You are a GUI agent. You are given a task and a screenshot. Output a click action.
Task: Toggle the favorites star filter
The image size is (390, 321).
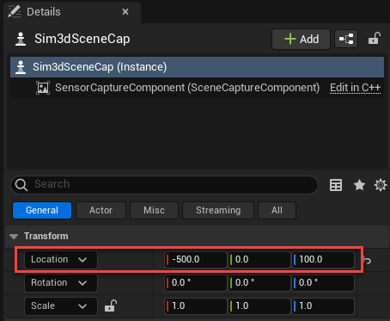point(359,185)
